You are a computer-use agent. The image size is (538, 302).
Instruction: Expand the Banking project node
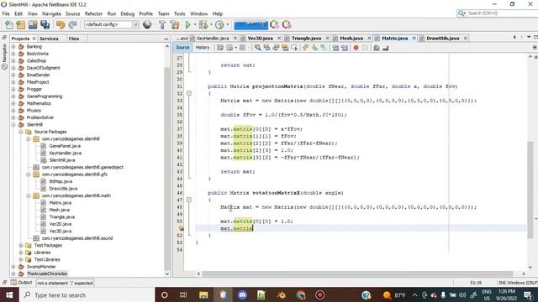click(x=13, y=47)
